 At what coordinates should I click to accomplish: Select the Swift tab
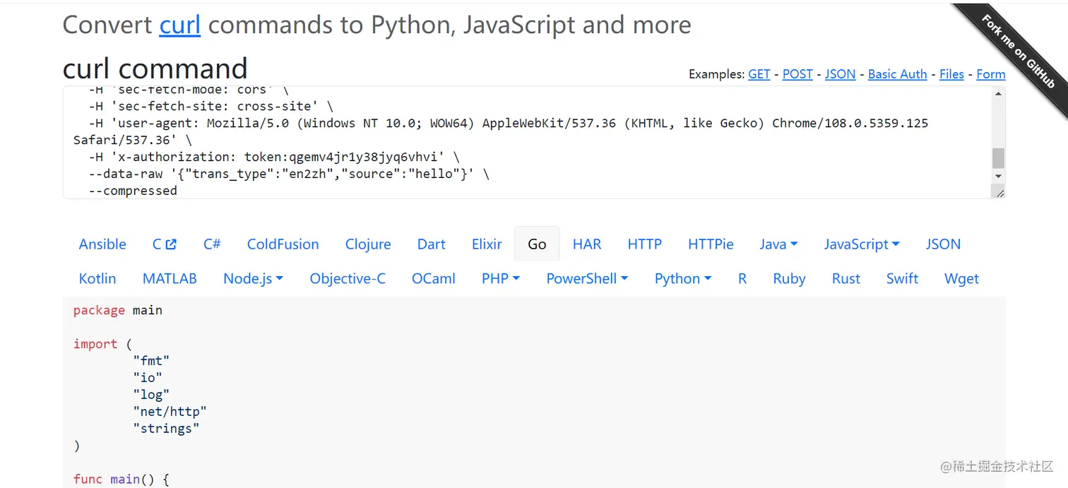(902, 279)
